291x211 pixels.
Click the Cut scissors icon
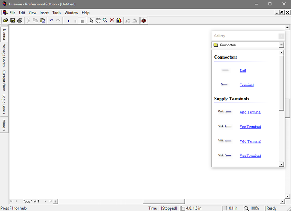28,20
